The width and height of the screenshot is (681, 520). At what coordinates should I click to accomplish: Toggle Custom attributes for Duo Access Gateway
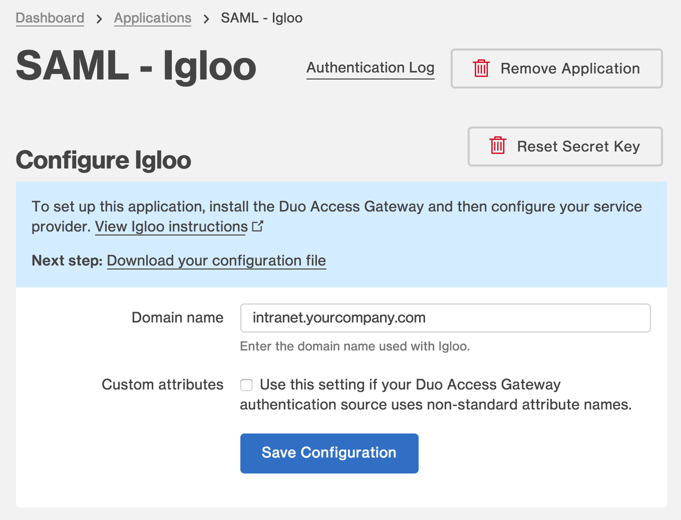[246, 385]
